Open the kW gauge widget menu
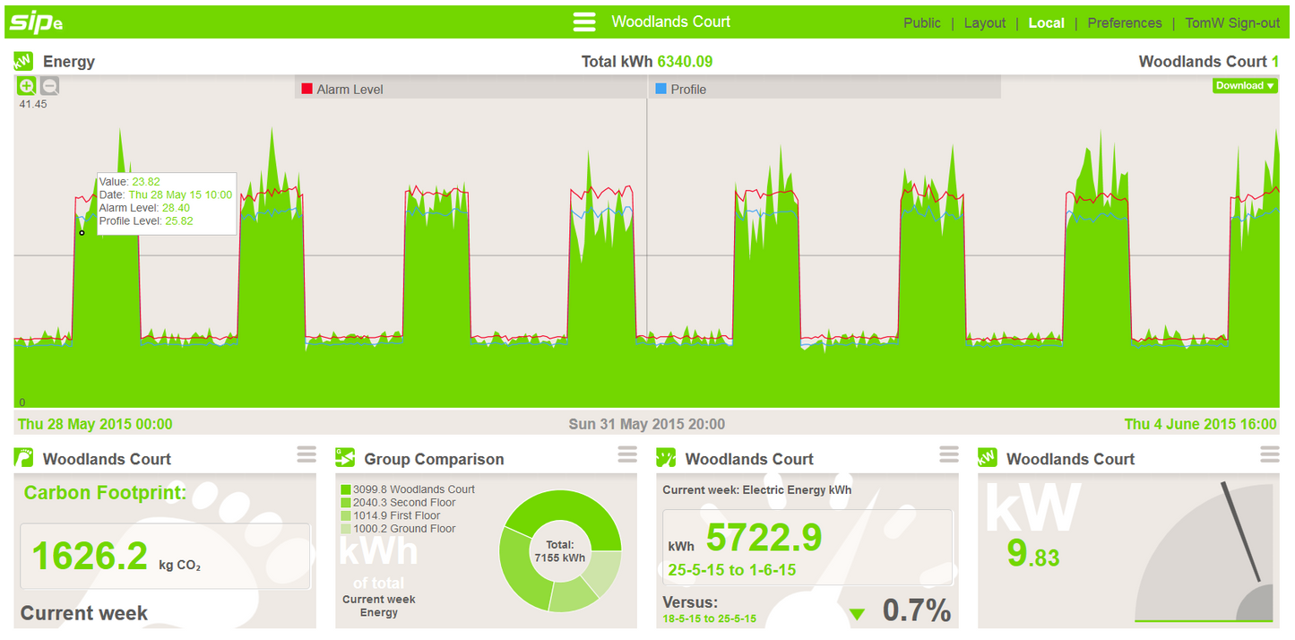Viewport: 1295px width, 640px height. point(1270,454)
